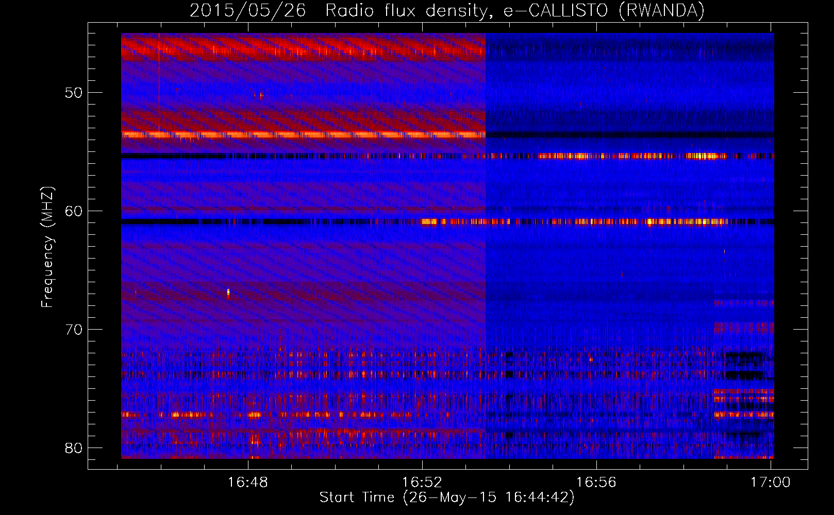Select the plot title with e-CALLISTO (RWANDA)
The image size is (834, 515).
pyautogui.click(x=447, y=11)
